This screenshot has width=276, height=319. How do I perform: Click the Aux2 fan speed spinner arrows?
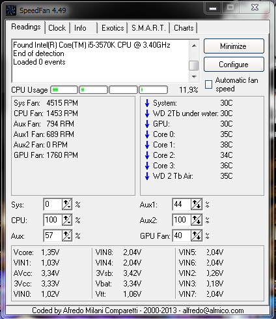[x=197, y=220]
